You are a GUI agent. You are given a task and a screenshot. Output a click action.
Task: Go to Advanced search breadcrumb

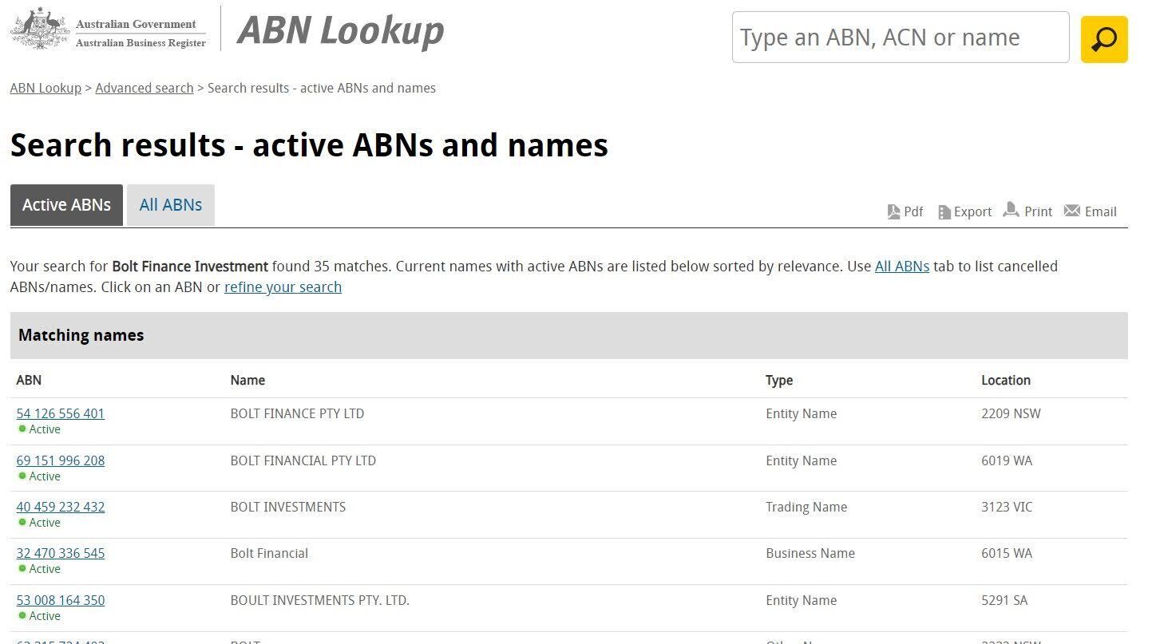tap(144, 88)
